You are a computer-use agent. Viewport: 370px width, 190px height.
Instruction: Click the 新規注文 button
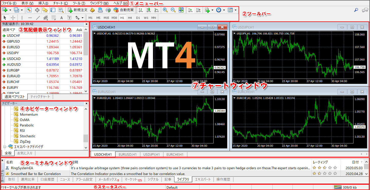pos(78,10)
